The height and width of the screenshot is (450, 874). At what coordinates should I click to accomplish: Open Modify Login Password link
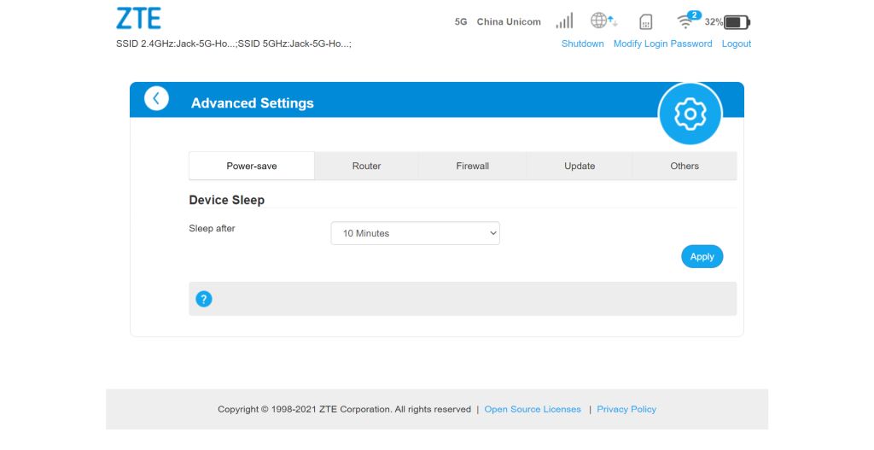coord(662,44)
